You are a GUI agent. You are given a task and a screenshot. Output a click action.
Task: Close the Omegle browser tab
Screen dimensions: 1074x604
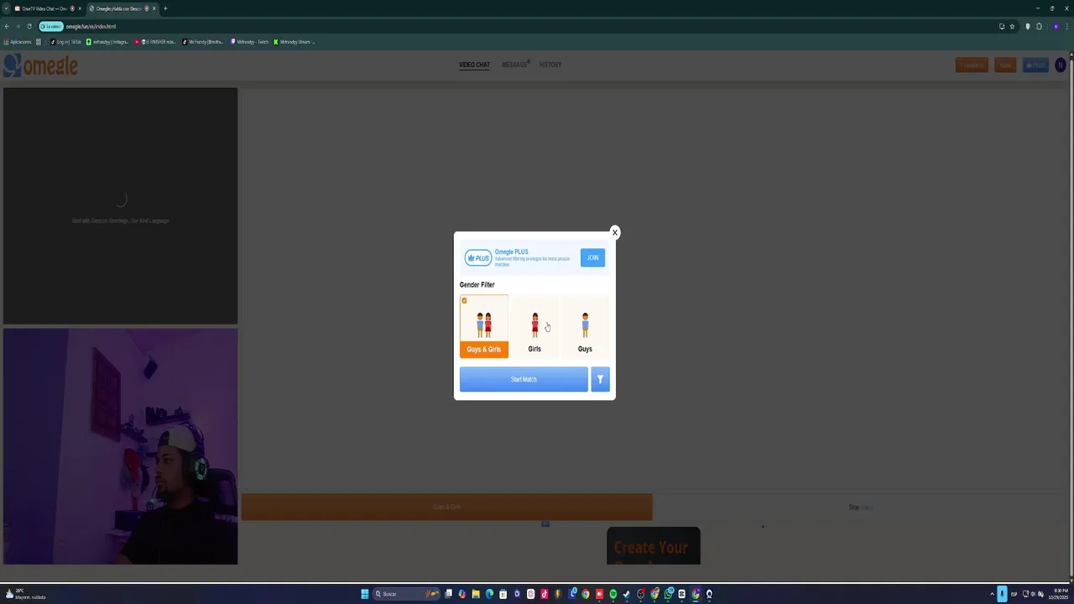(154, 8)
